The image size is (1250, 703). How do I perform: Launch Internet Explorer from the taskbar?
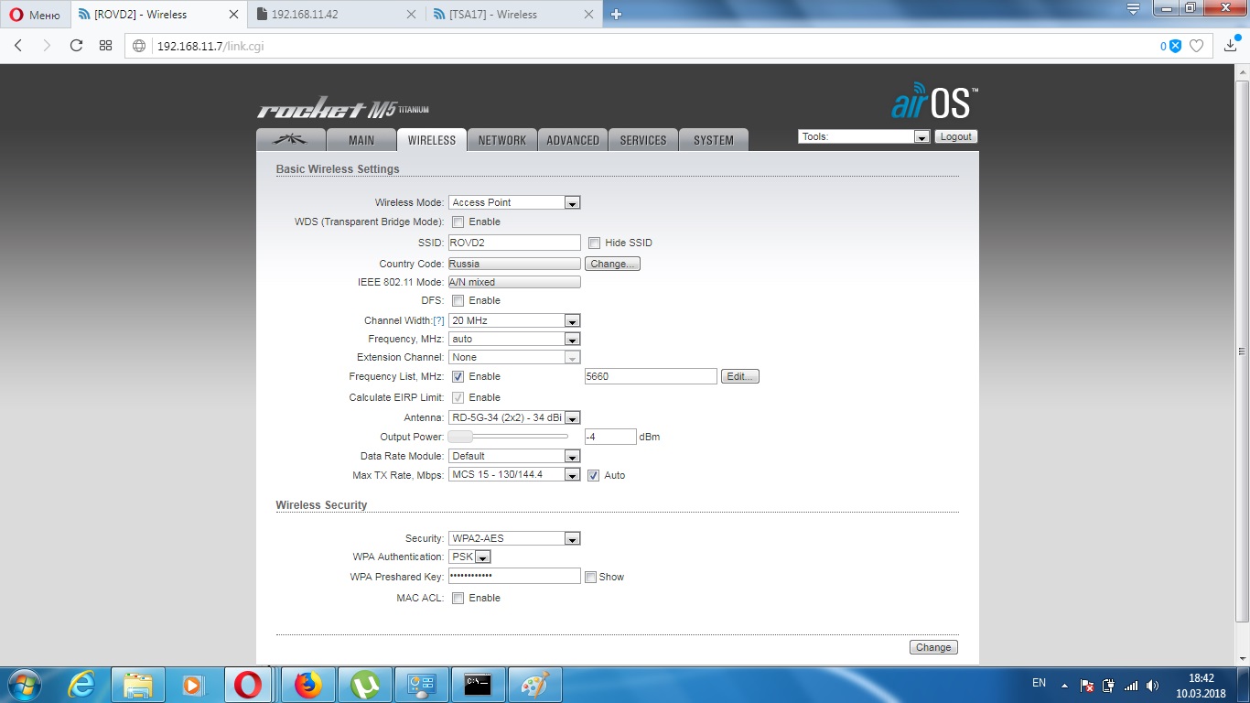(81, 685)
